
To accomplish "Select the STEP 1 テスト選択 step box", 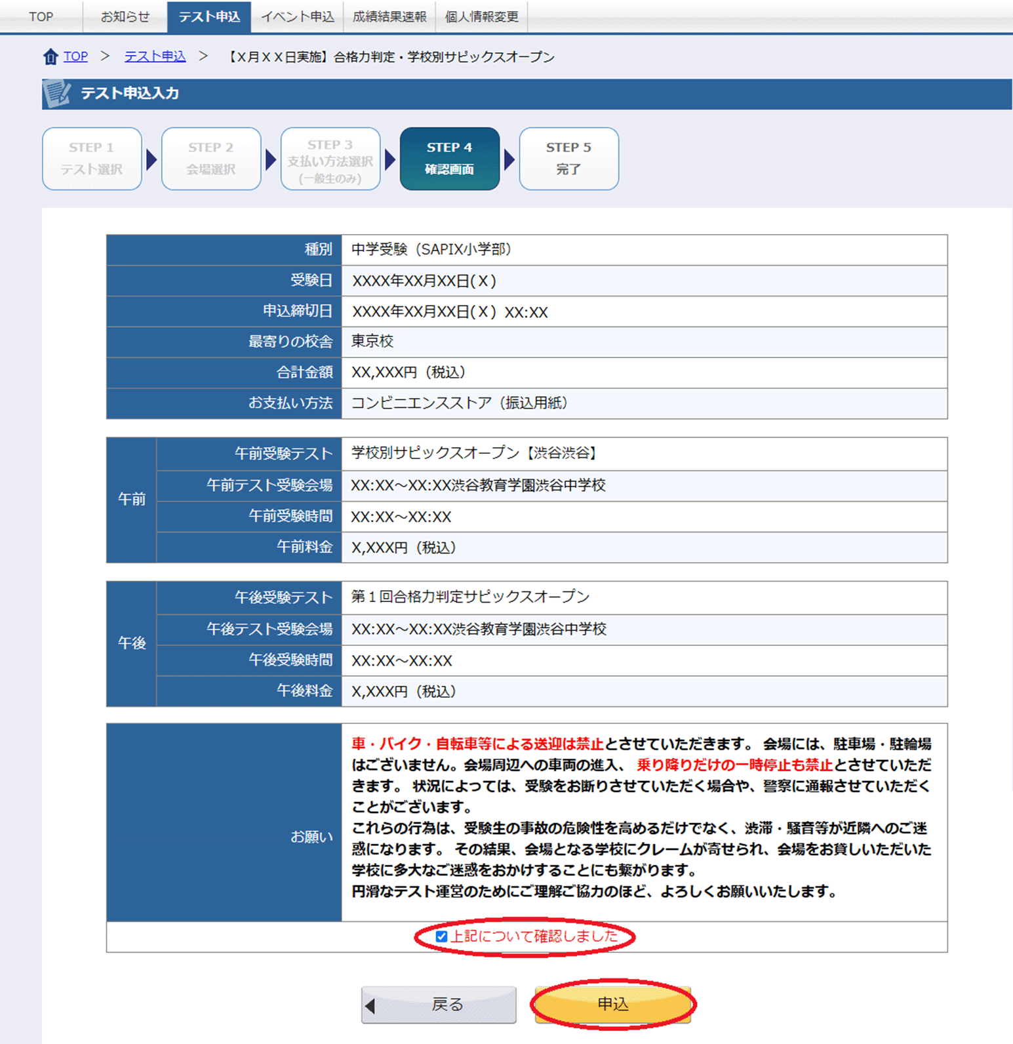I will pyautogui.click(x=92, y=159).
